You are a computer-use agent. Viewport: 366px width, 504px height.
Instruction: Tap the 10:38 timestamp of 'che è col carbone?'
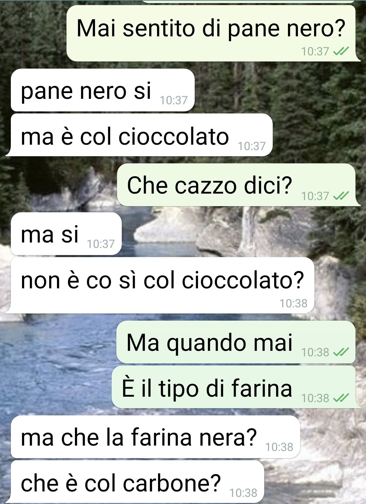pos(243,493)
